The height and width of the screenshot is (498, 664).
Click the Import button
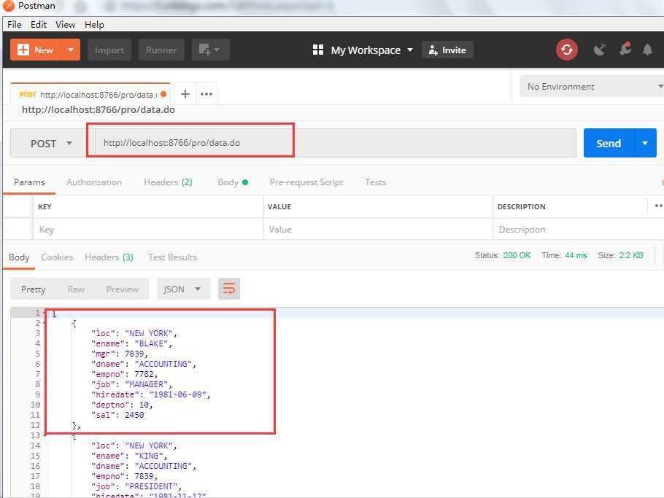tap(109, 50)
